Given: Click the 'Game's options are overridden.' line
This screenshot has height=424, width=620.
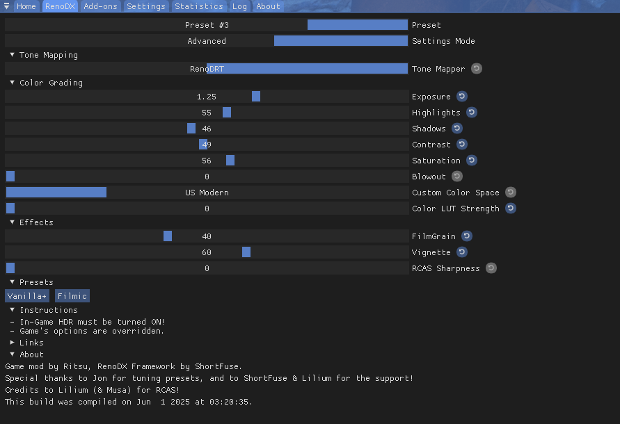Looking at the screenshot, I should [x=92, y=331].
